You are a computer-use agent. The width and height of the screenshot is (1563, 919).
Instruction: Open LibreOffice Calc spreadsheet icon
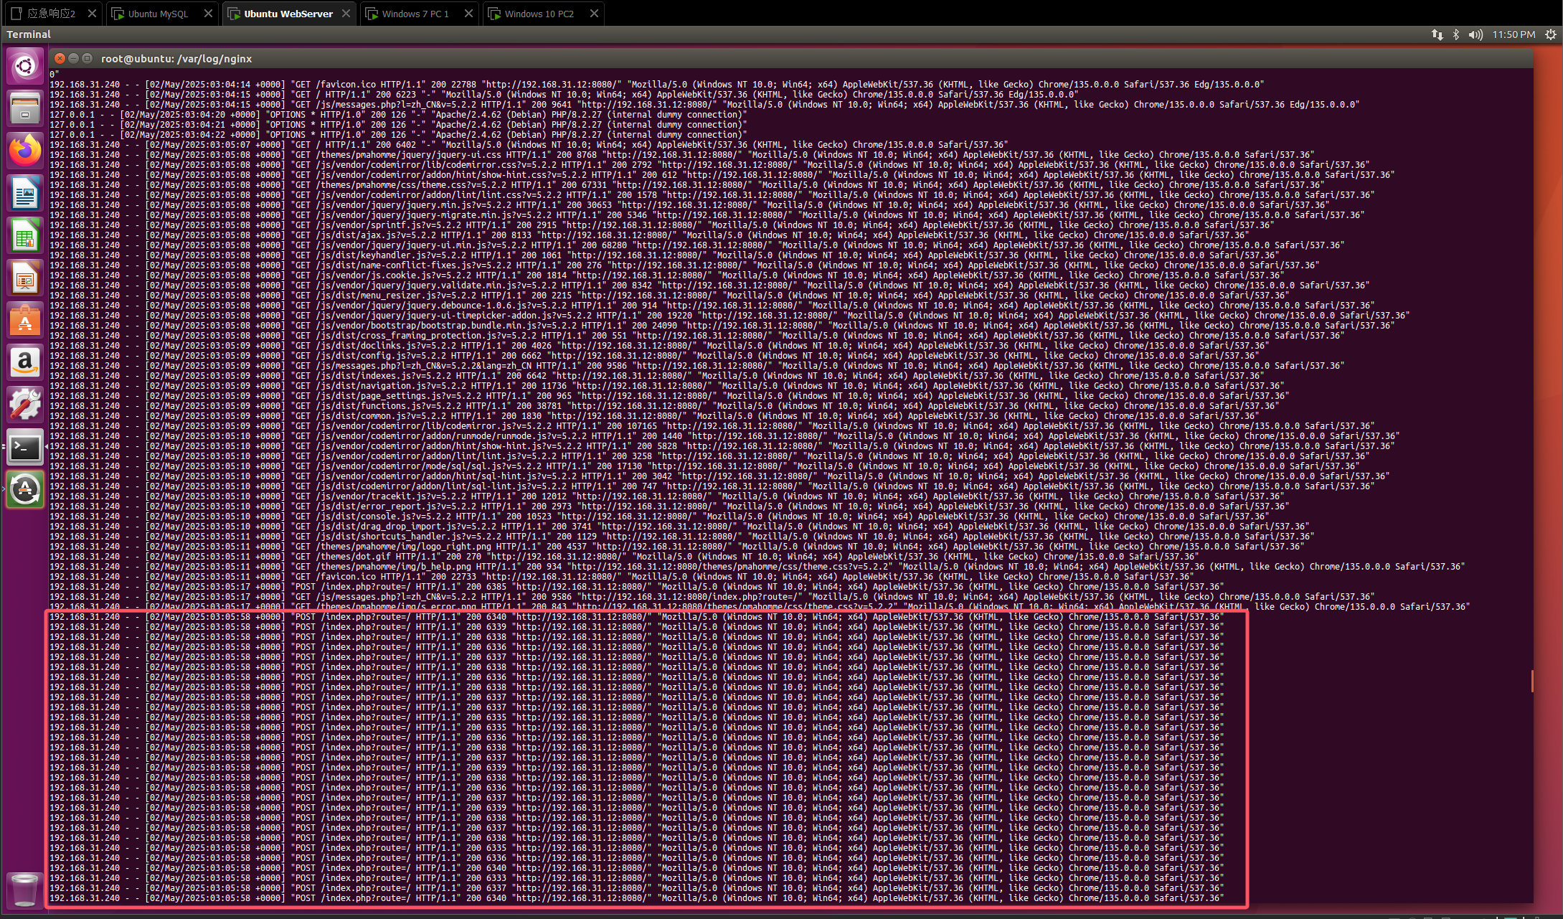25,235
